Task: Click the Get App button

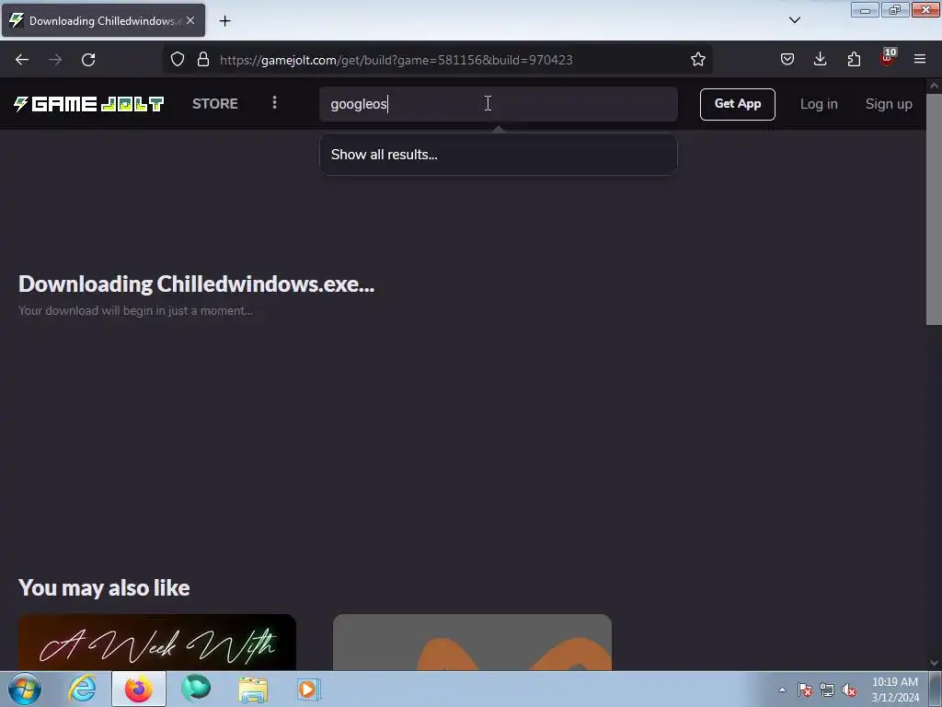Action: coord(737,104)
